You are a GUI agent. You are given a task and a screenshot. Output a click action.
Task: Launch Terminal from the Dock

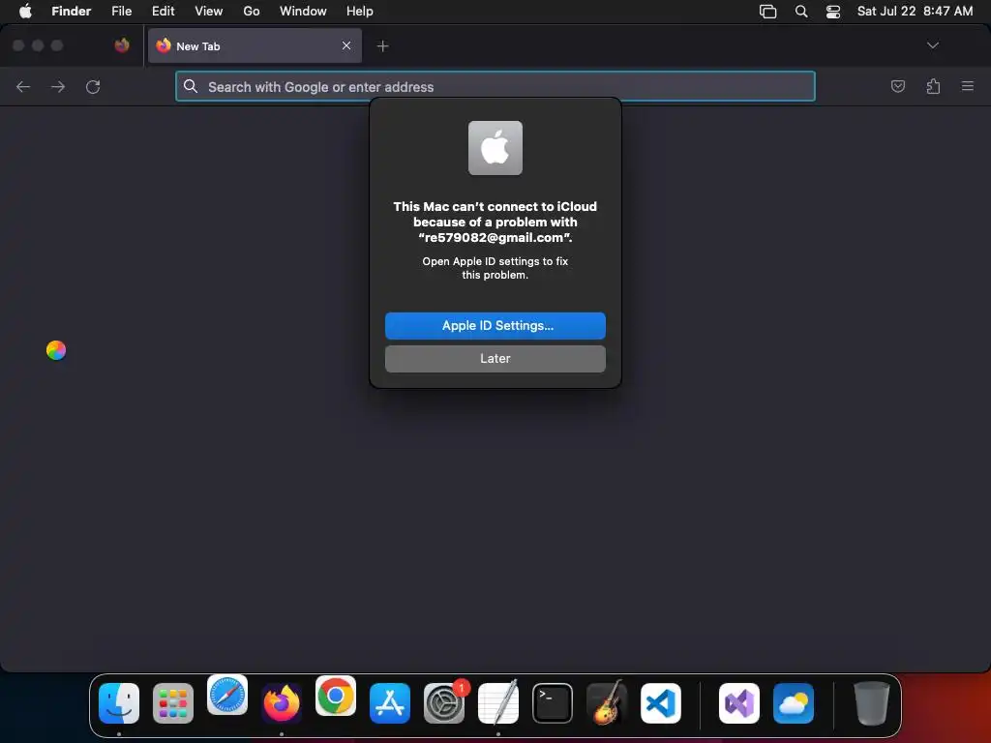[553, 703]
